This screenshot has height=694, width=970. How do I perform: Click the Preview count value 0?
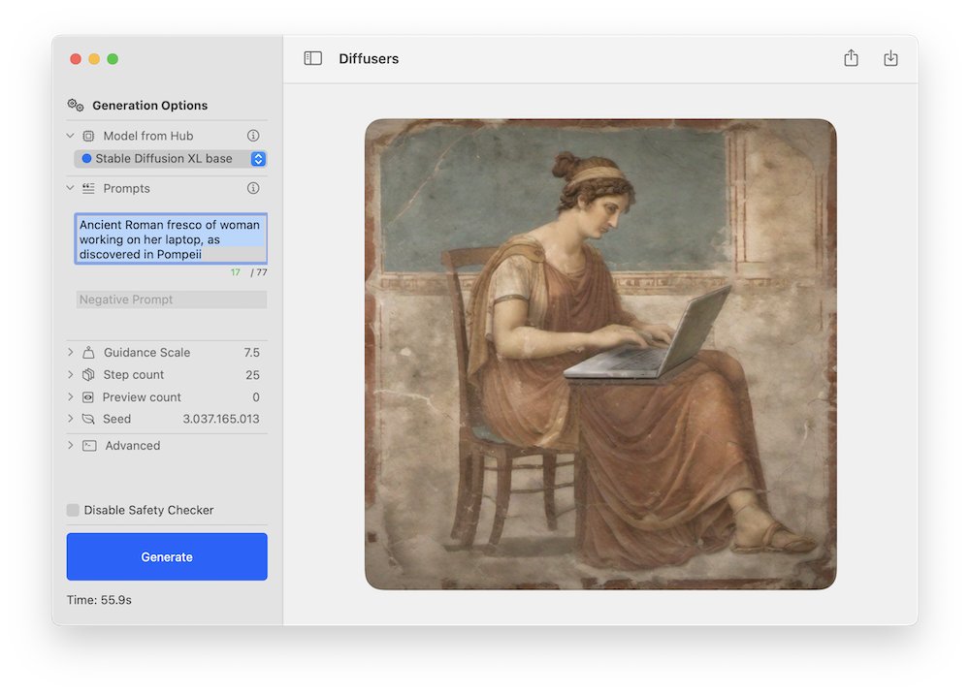256,397
